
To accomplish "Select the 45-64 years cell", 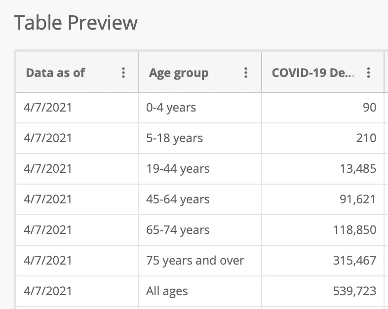I will (x=178, y=199).
